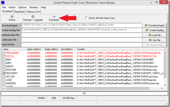Open the Window menu

pyautogui.click(x=34, y=7)
